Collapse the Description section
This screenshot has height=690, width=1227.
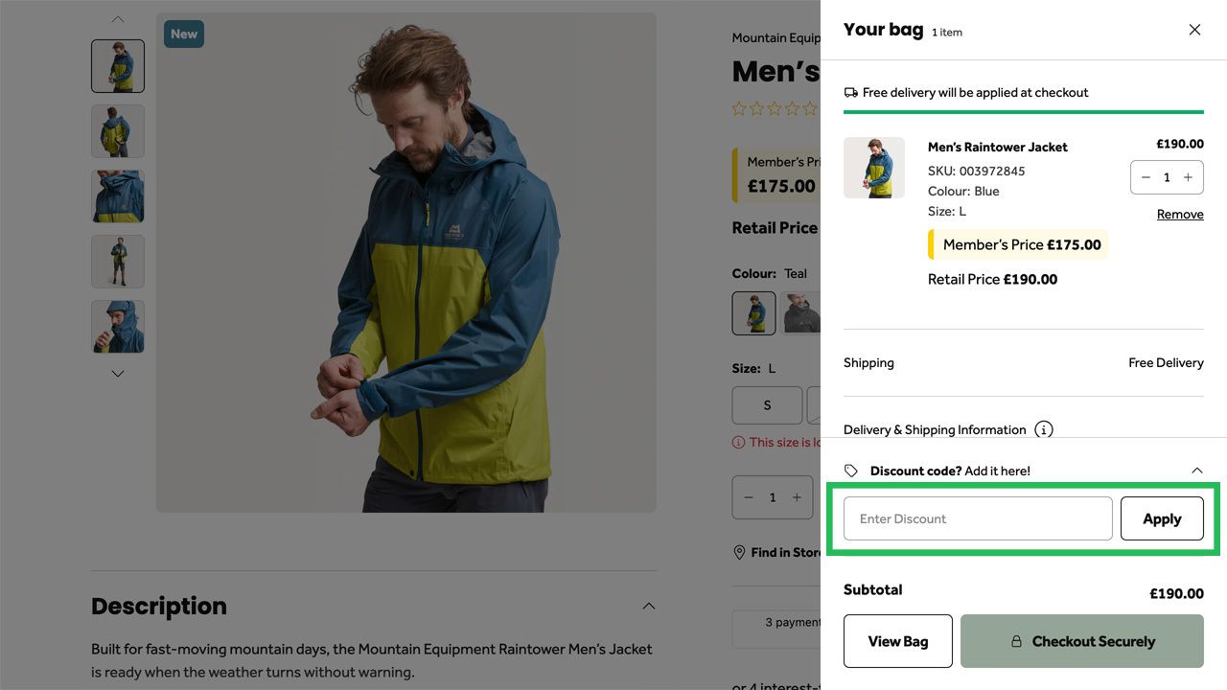649,605
